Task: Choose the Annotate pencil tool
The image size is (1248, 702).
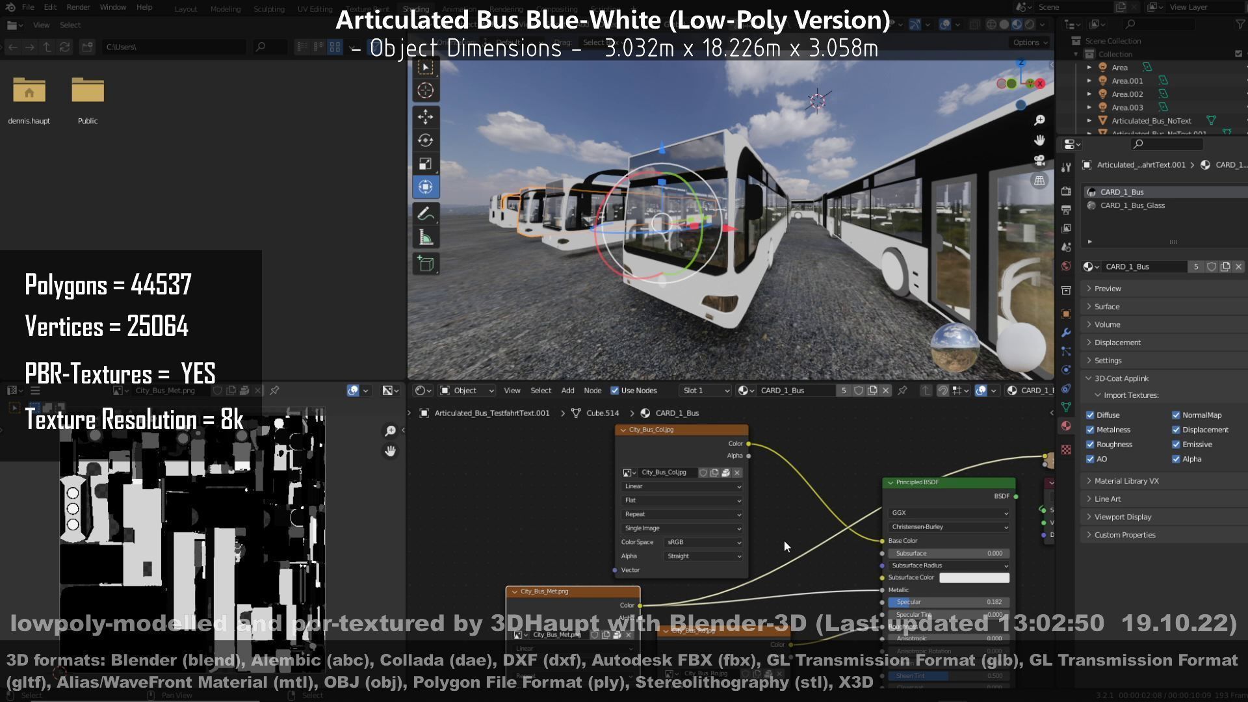Action: pos(426,214)
